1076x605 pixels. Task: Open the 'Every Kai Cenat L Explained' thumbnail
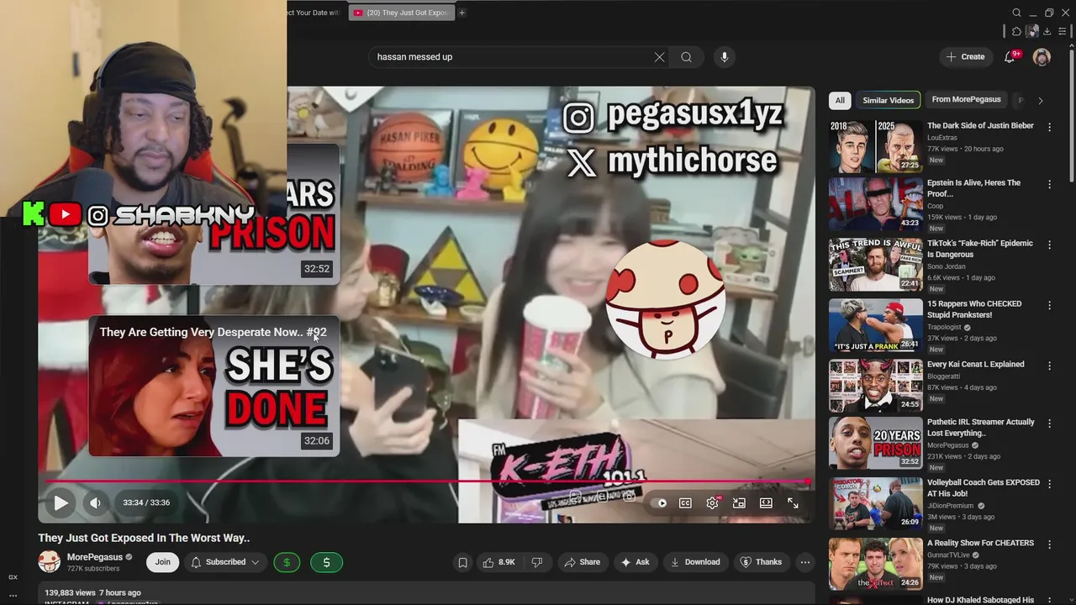coord(876,386)
